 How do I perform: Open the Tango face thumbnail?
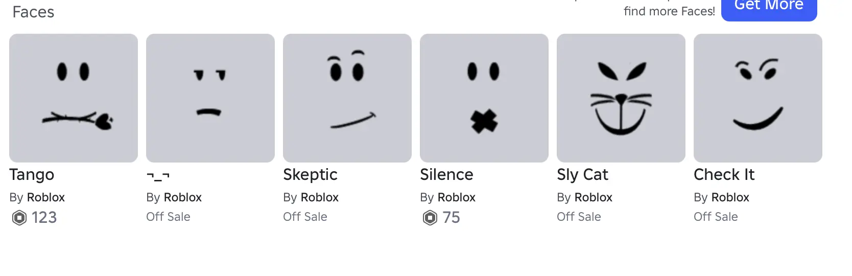[x=74, y=98]
